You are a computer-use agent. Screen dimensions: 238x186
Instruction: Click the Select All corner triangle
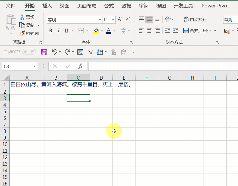(x=6, y=78)
